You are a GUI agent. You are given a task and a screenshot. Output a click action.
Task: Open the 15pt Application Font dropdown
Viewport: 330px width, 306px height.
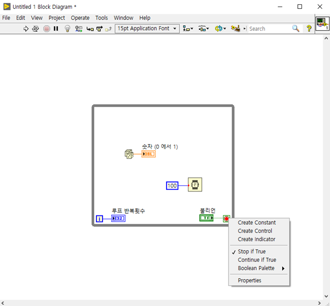(147, 29)
